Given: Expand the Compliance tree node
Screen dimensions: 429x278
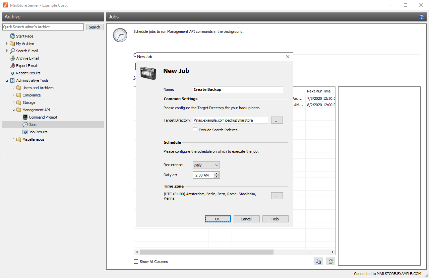Looking at the screenshot, I should pyautogui.click(x=13, y=95).
